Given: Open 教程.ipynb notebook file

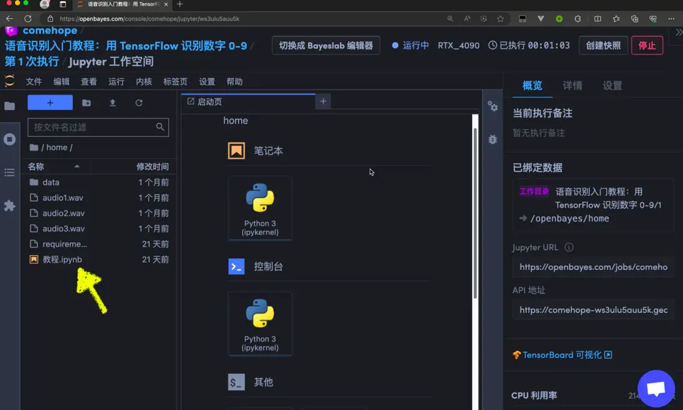Looking at the screenshot, I should (99, 259).
